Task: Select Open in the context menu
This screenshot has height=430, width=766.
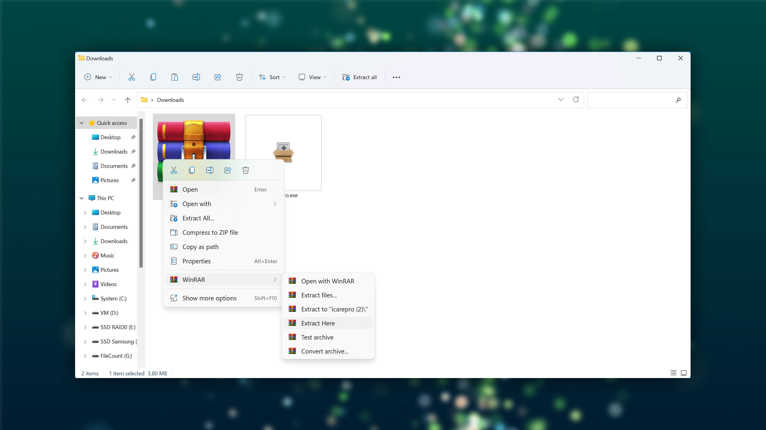Action: pyautogui.click(x=224, y=190)
